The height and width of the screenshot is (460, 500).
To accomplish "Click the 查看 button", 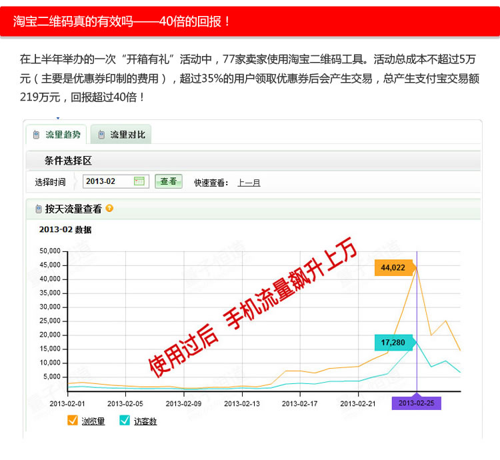I will click(169, 181).
